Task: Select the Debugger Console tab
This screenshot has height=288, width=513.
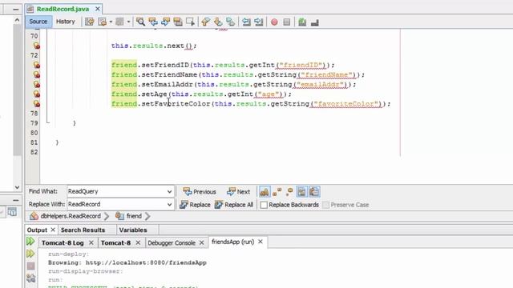Action: tap(172, 243)
